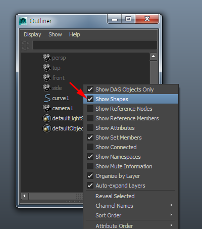Select the front camera item
The height and width of the screenshot is (229, 202).
tap(58, 78)
